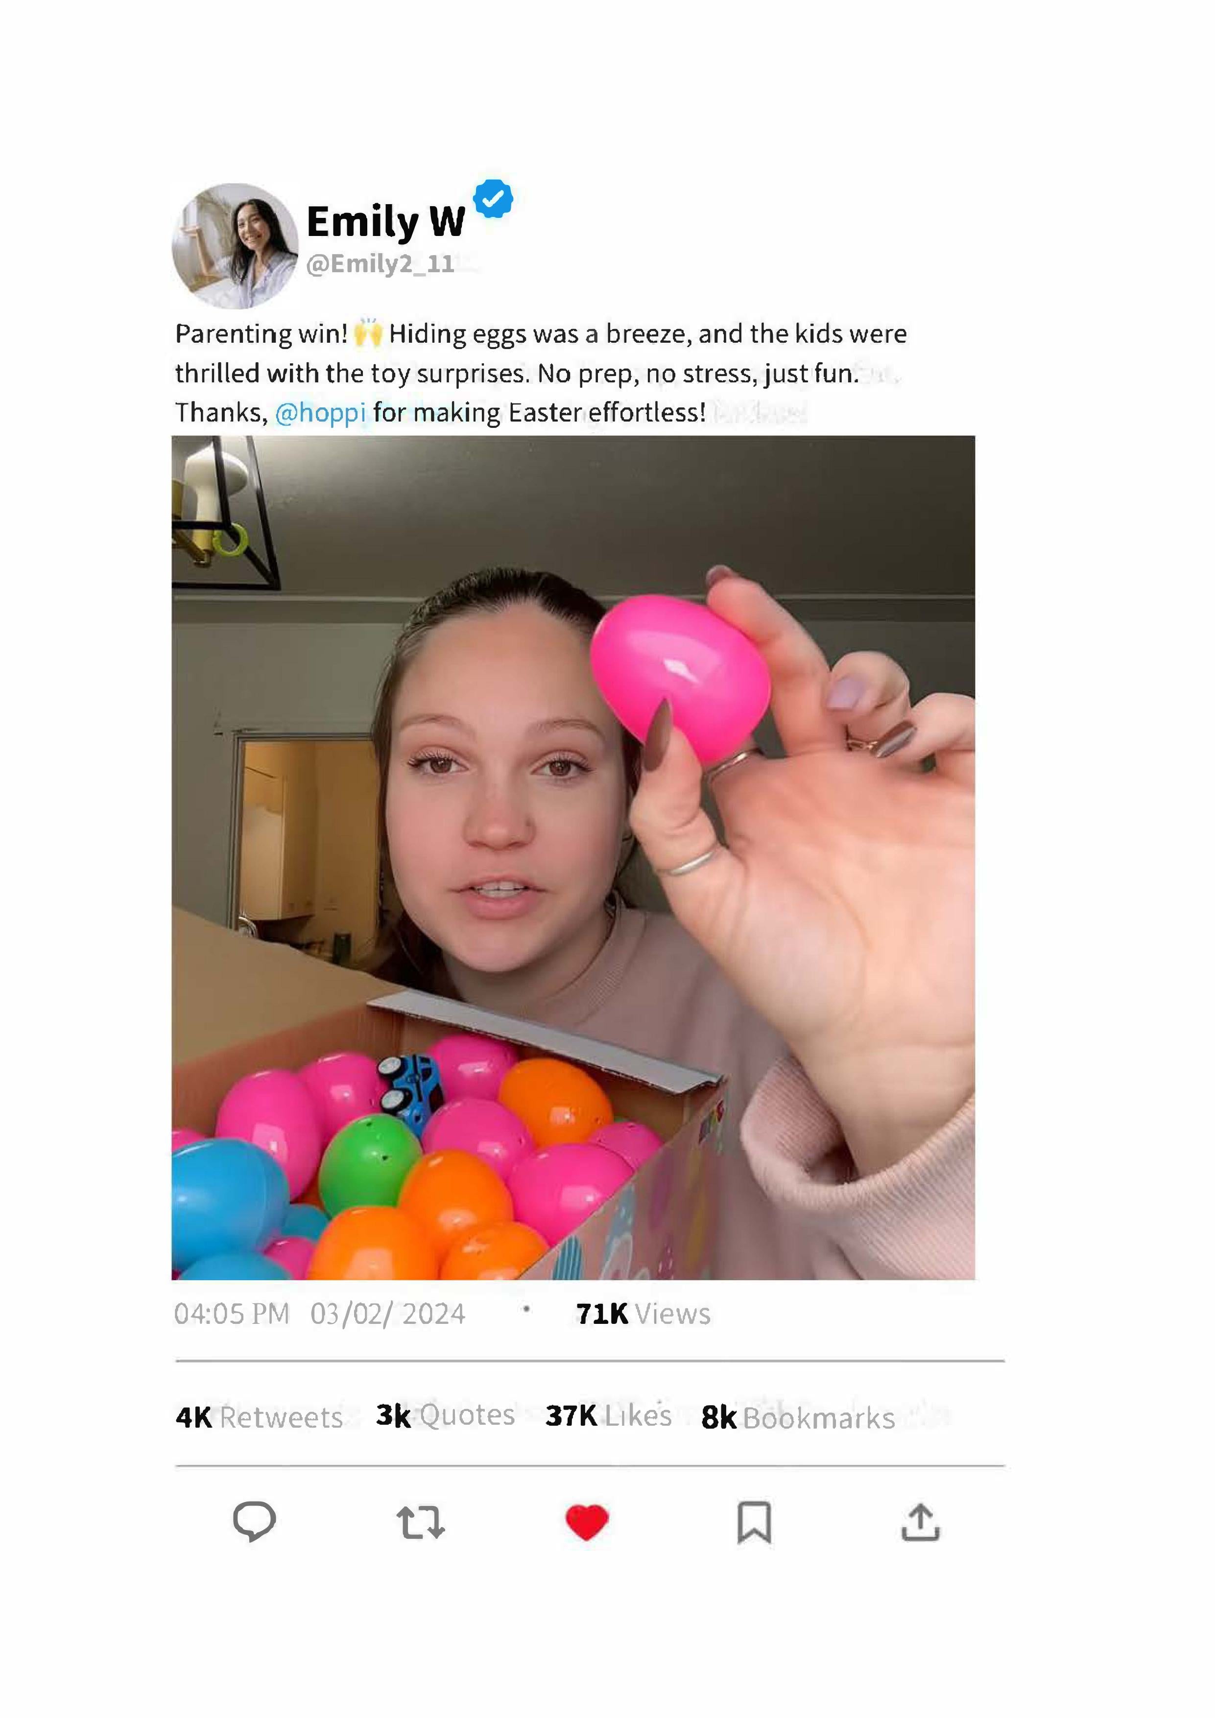Unlike the post via red heart

click(x=587, y=1522)
